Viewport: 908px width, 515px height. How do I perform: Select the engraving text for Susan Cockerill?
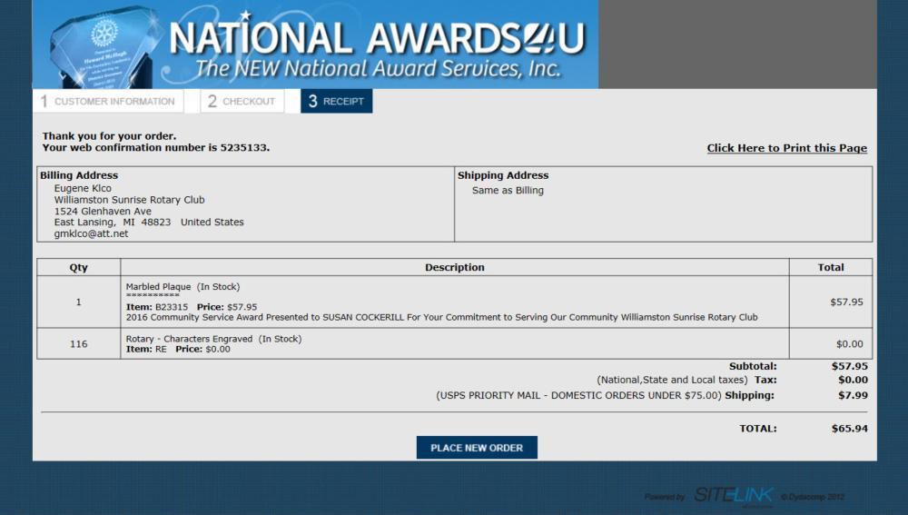click(441, 318)
